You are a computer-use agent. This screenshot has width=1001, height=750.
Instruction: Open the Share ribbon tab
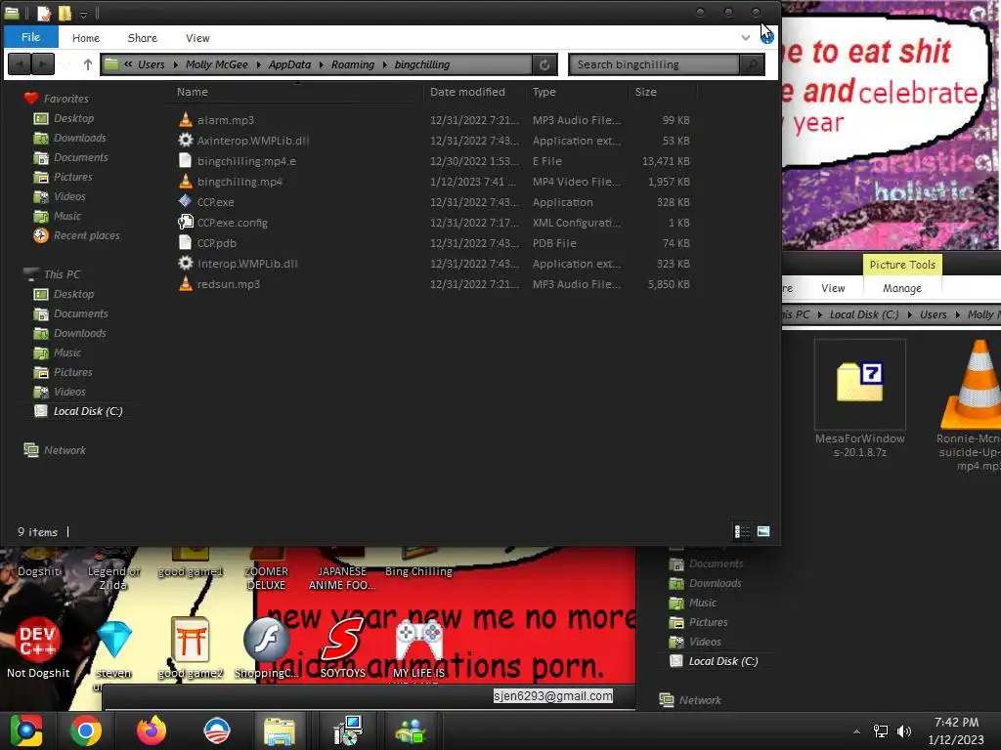143,38
